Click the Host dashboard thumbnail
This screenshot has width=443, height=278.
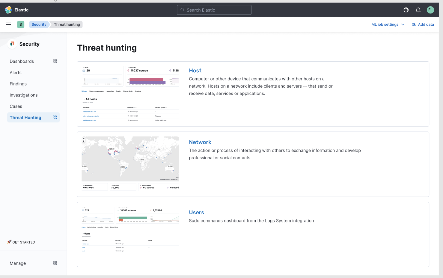point(130,94)
